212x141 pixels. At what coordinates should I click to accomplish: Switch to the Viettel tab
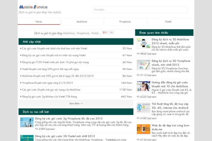[x=168, y=22]
